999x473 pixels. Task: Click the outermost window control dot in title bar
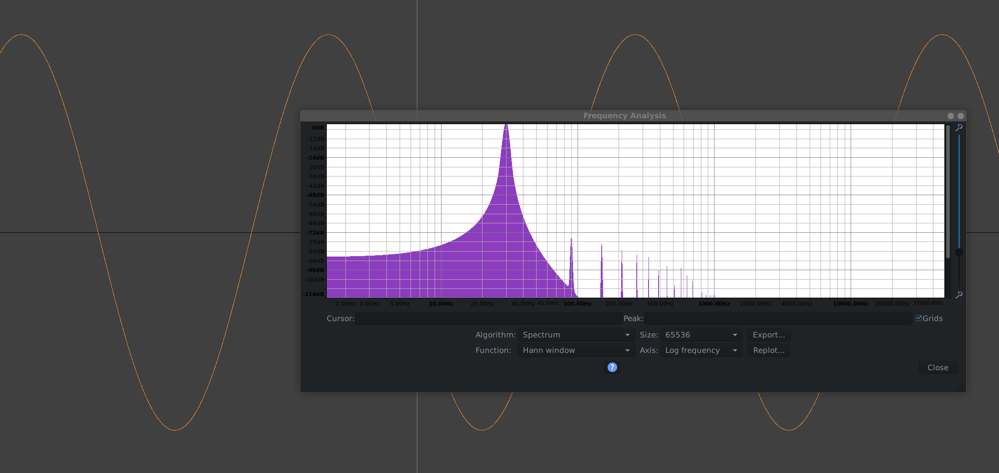[961, 116]
